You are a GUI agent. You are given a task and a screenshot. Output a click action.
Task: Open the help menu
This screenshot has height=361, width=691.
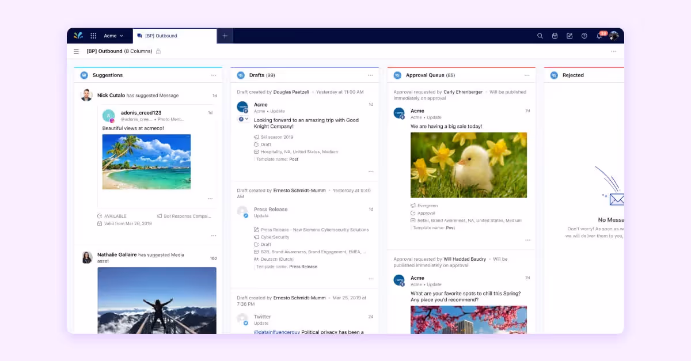click(584, 36)
